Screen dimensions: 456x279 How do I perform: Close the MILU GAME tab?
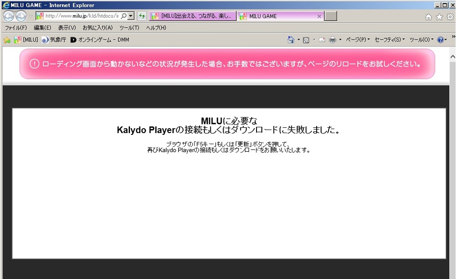[319, 16]
